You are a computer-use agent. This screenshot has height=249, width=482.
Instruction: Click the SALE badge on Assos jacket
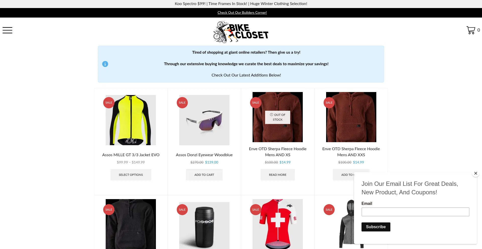point(109,103)
